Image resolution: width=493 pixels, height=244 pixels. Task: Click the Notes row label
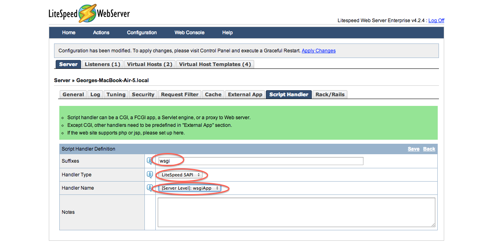tap(68, 212)
